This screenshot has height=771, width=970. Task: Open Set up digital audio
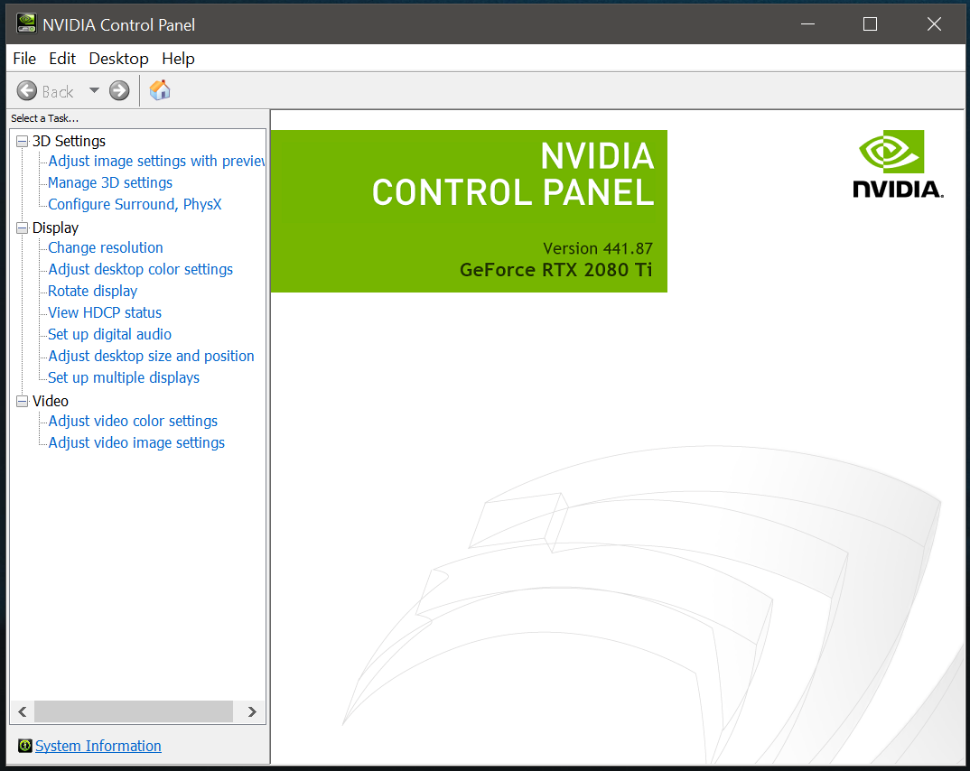click(109, 334)
